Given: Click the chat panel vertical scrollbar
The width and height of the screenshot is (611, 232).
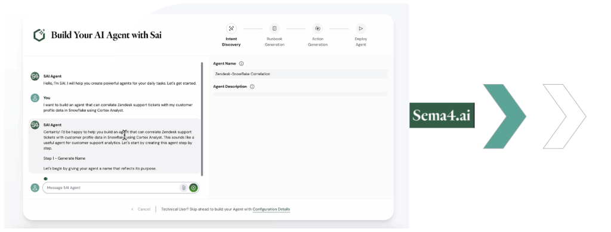Looking at the screenshot, I should pyautogui.click(x=202, y=118).
